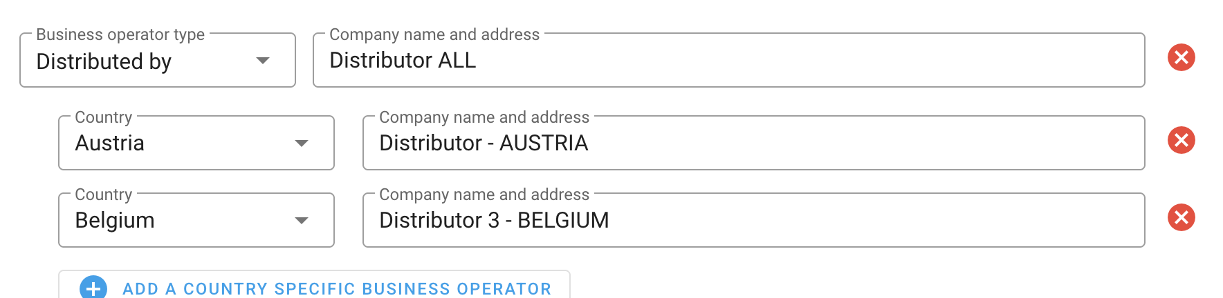Click the 'Business operator type' field label
The width and height of the screenshot is (1223, 298).
[120, 34]
